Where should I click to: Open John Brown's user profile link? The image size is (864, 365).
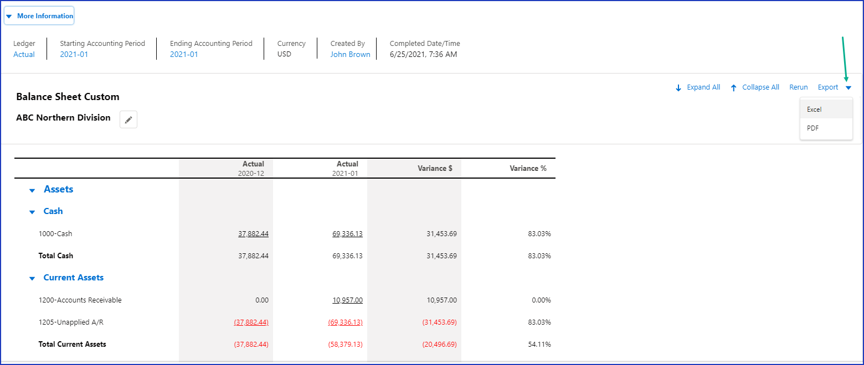click(x=350, y=54)
